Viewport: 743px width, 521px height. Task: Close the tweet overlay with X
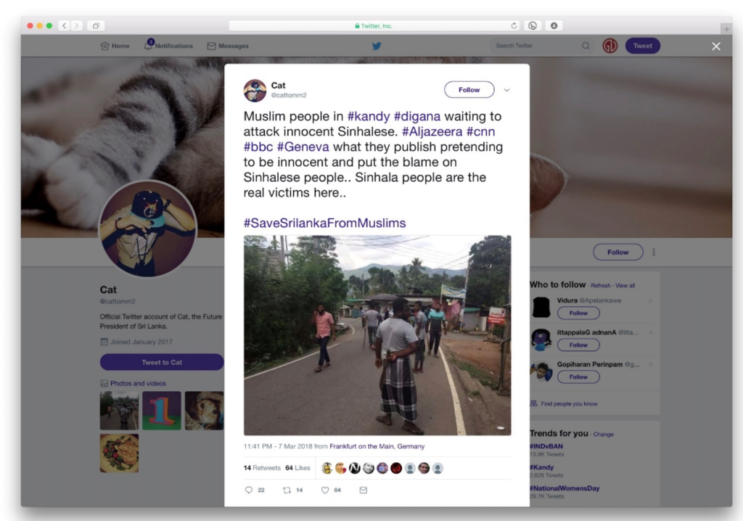(716, 46)
